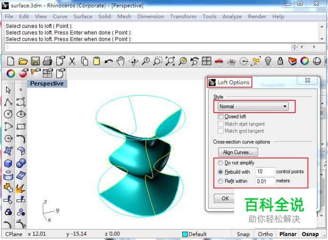Screen dimensions: 328x240
Task: Click the Print icon
Action: [47, 61]
